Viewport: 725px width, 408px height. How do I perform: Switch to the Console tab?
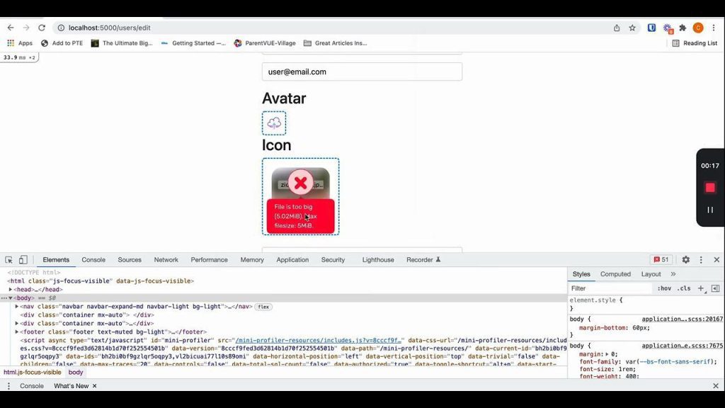[93, 260]
